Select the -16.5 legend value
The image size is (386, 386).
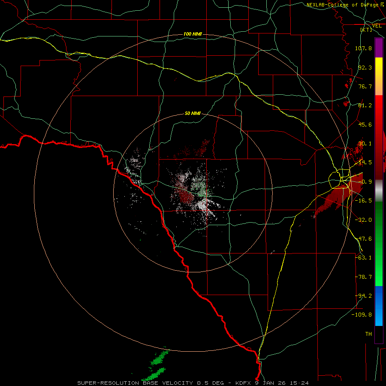coord(363,201)
